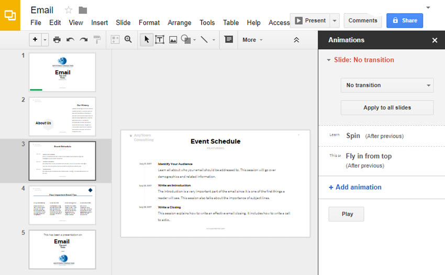
Task: Click the insert comment toolbar icon
Action: [228, 39]
